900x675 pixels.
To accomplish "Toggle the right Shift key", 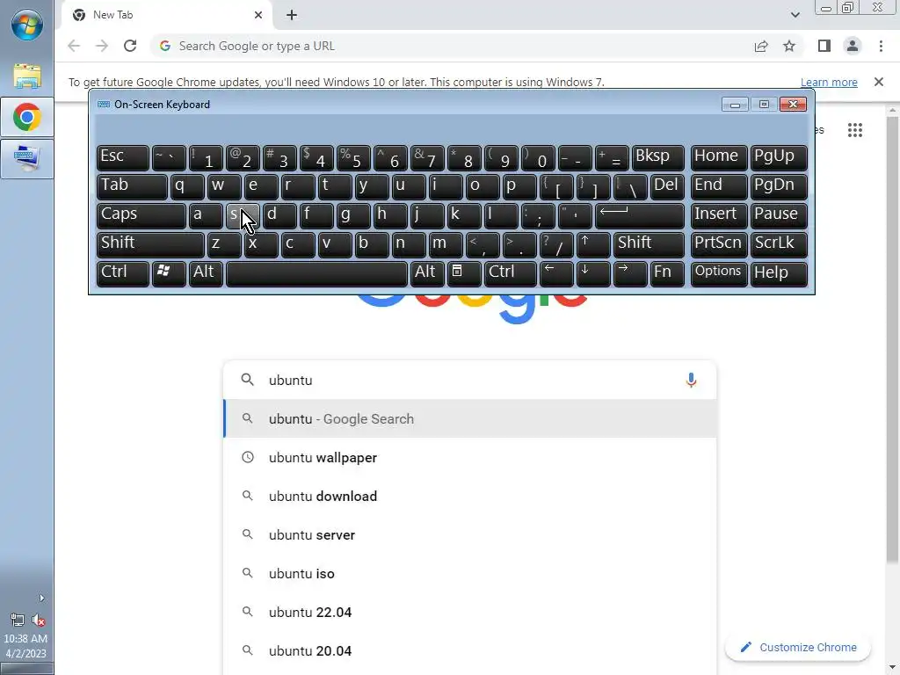I will [650, 245].
